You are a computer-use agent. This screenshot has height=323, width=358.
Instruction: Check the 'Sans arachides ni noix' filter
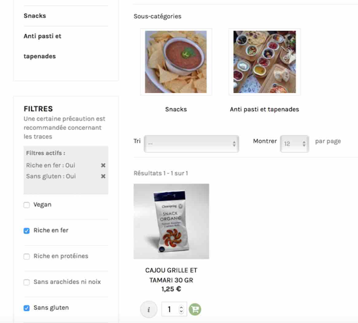coord(26,282)
